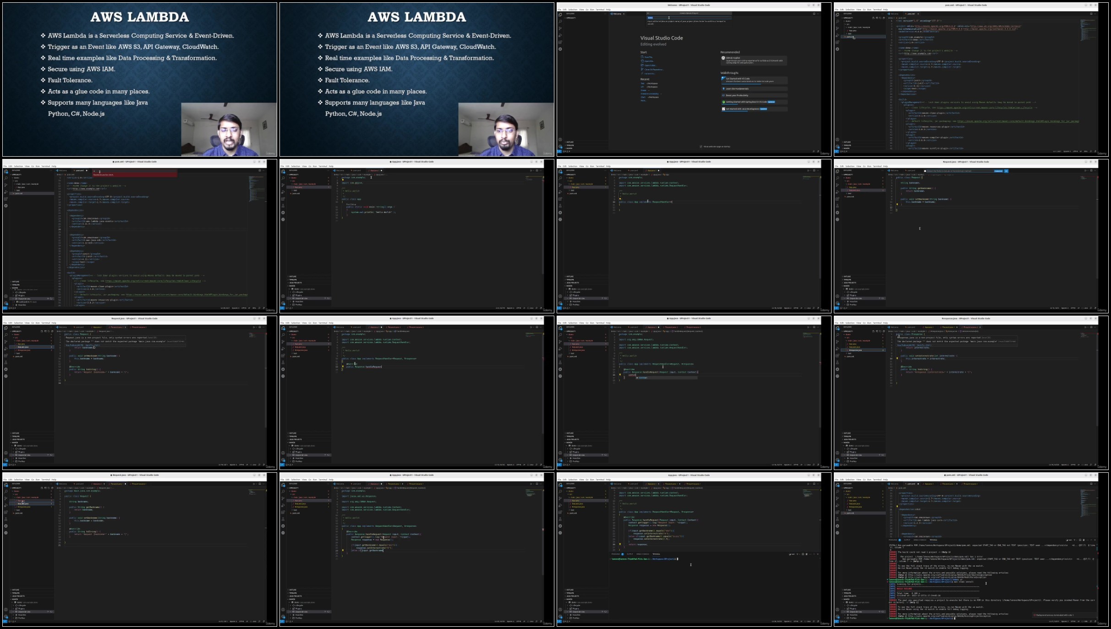
Task: Open Get Started with Java Development walkthrough
Action: click(755, 109)
